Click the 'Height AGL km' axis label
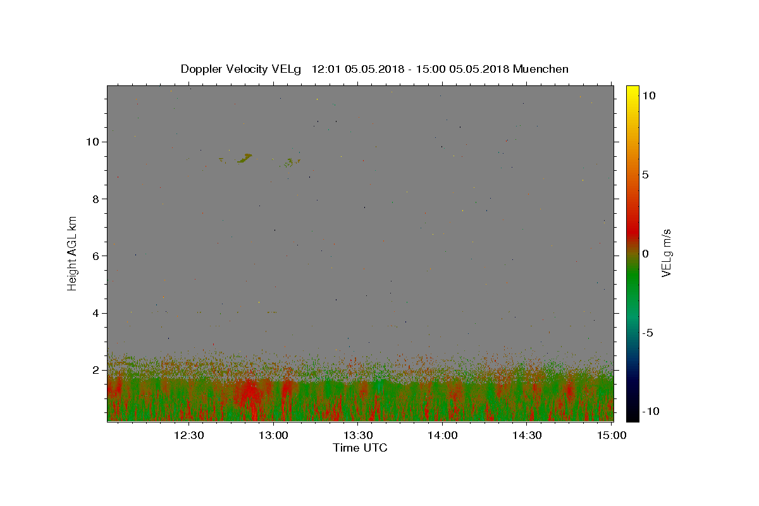 [72, 253]
